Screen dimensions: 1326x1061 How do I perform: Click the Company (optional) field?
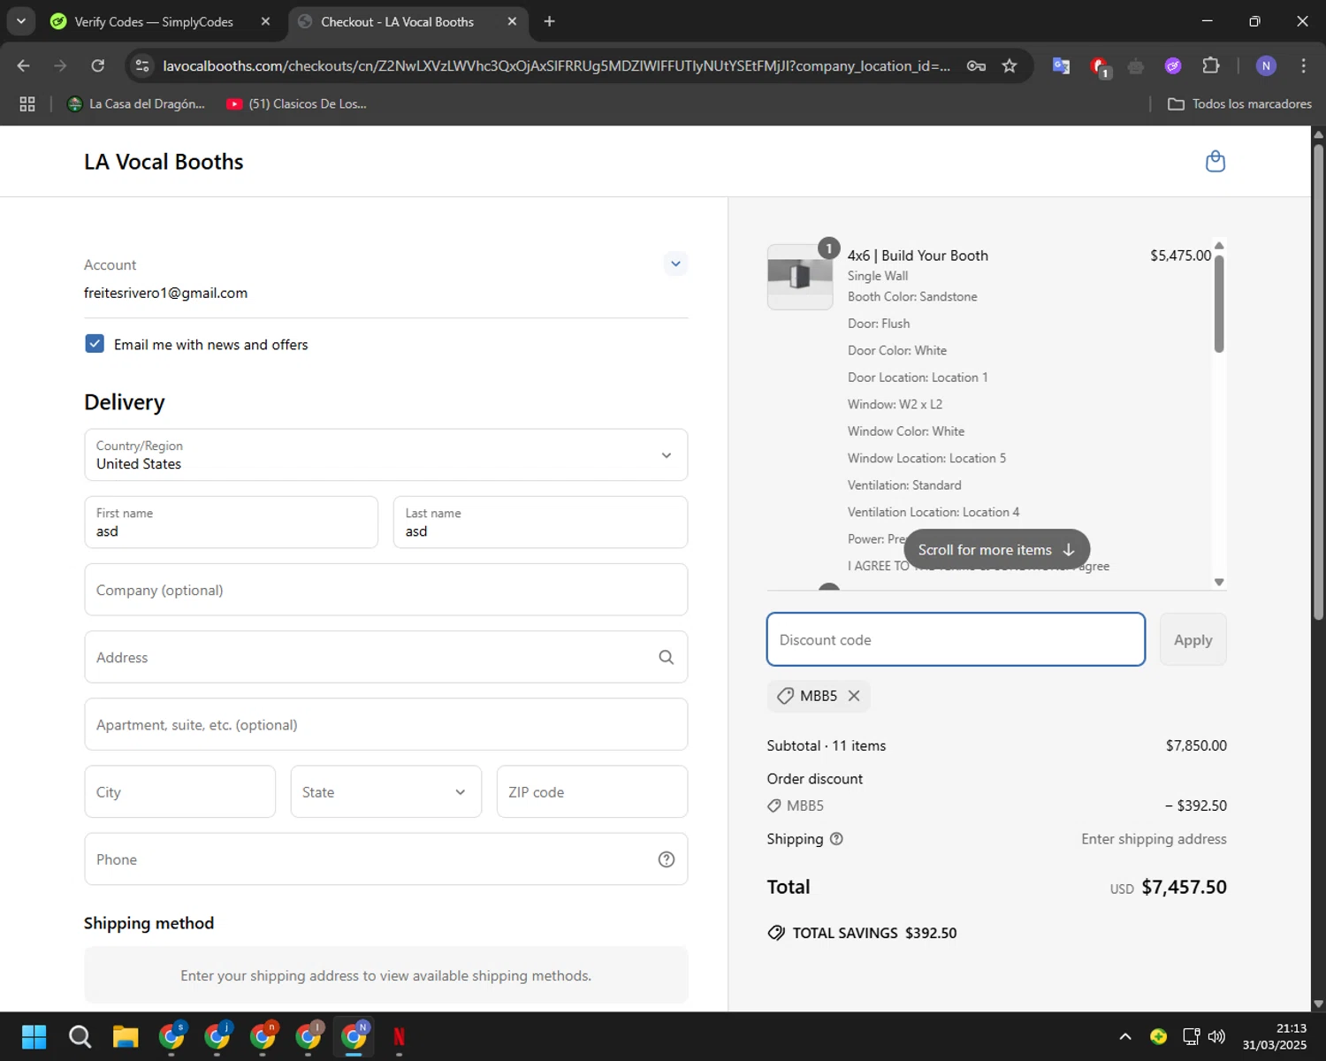pyautogui.click(x=385, y=590)
